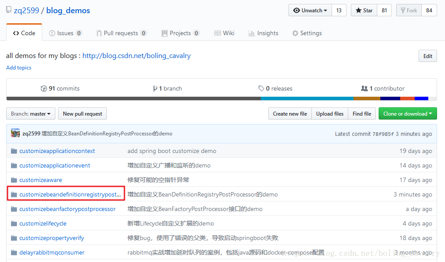Open the customizebeanfactorypostprocessor folder
Image resolution: width=445 pixels, height=262 pixels.
68,209
